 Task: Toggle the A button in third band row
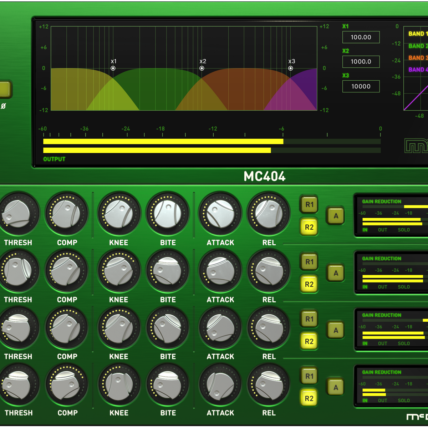(336, 330)
